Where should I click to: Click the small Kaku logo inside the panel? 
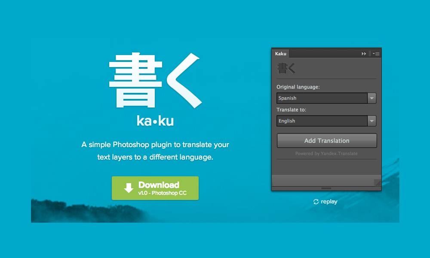pos(286,68)
